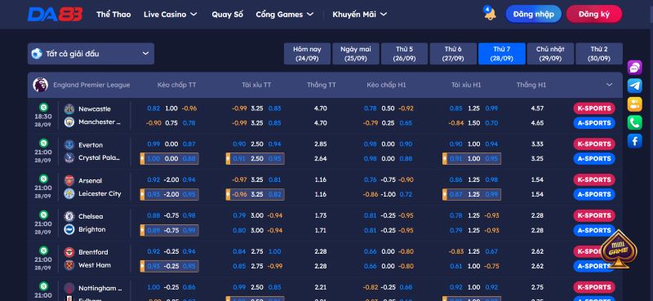Click K-SPORTS button for Chelsea row

pyautogui.click(x=594, y=215)
